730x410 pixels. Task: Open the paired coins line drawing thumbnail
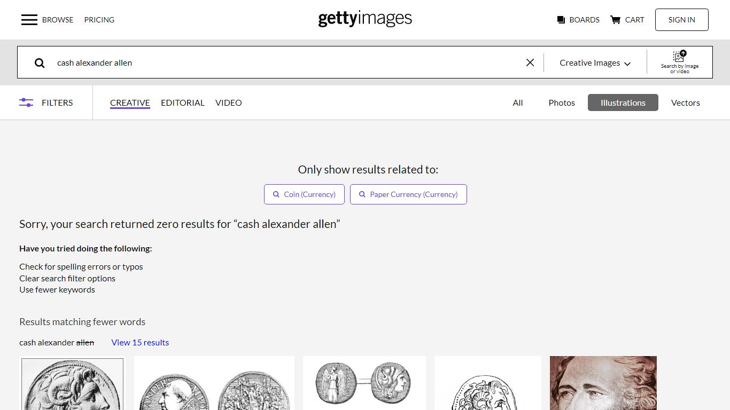point(364,383)
